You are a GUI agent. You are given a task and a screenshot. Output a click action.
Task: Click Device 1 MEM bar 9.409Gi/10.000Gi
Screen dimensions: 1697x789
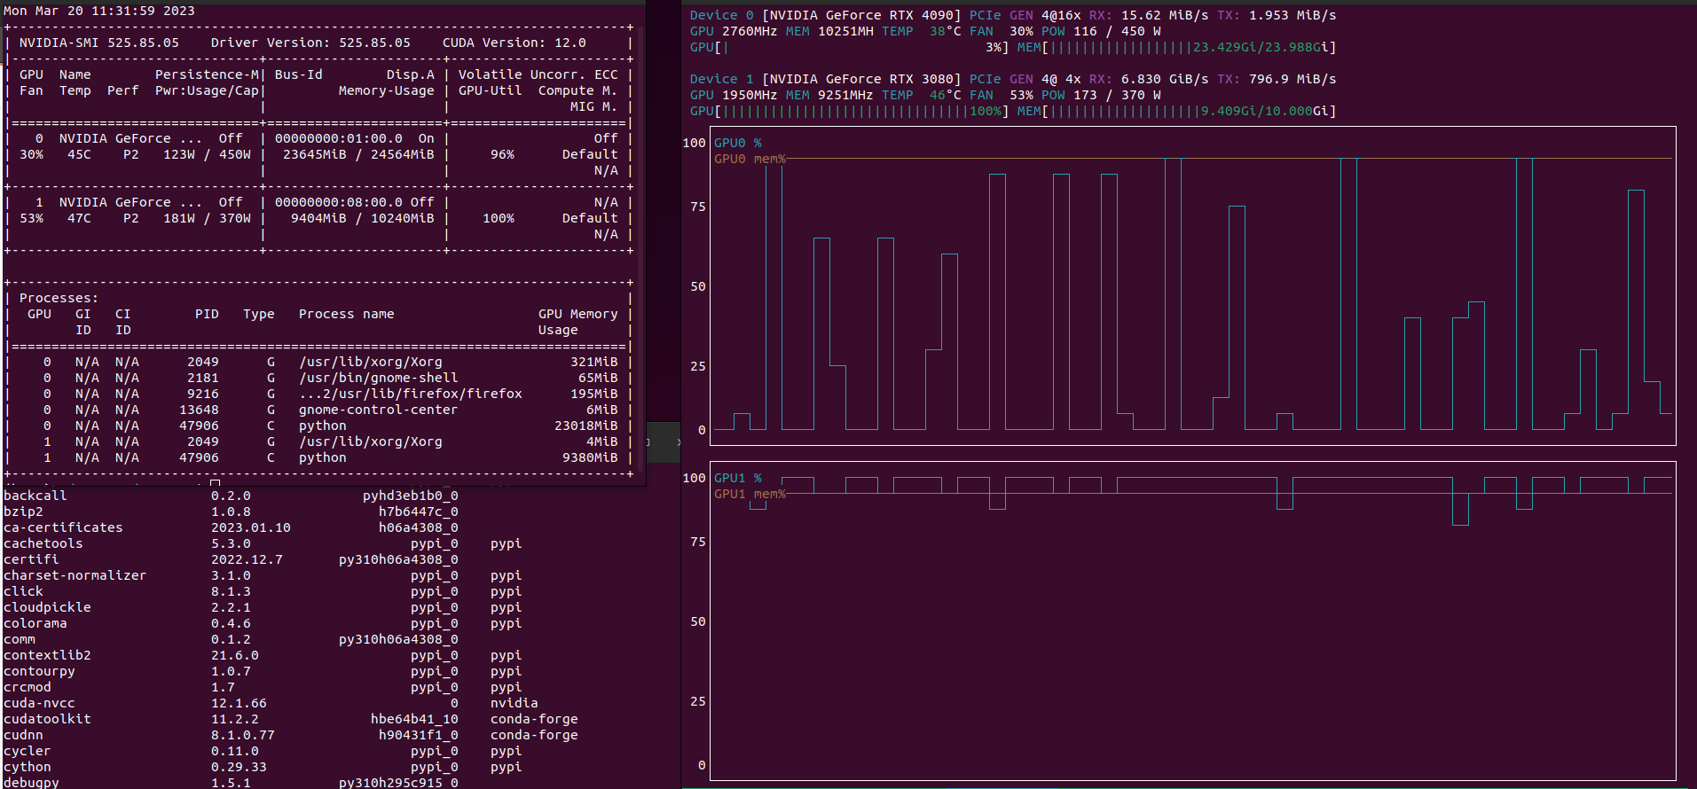point(1177,111)
